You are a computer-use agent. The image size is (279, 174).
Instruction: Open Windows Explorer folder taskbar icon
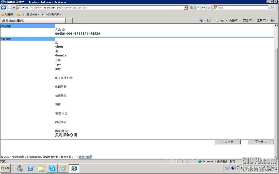click(x=41, y=168)
